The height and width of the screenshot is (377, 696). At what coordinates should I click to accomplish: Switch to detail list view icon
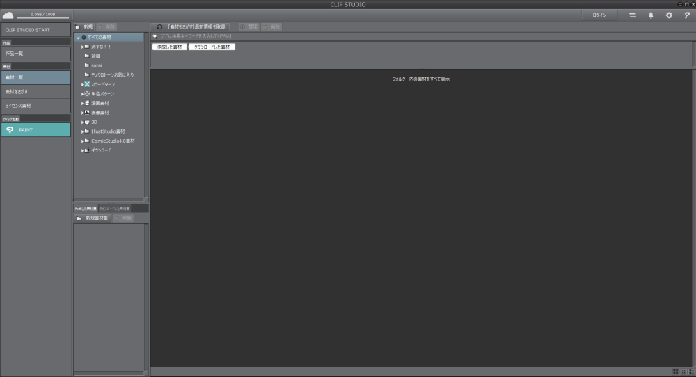691,371
